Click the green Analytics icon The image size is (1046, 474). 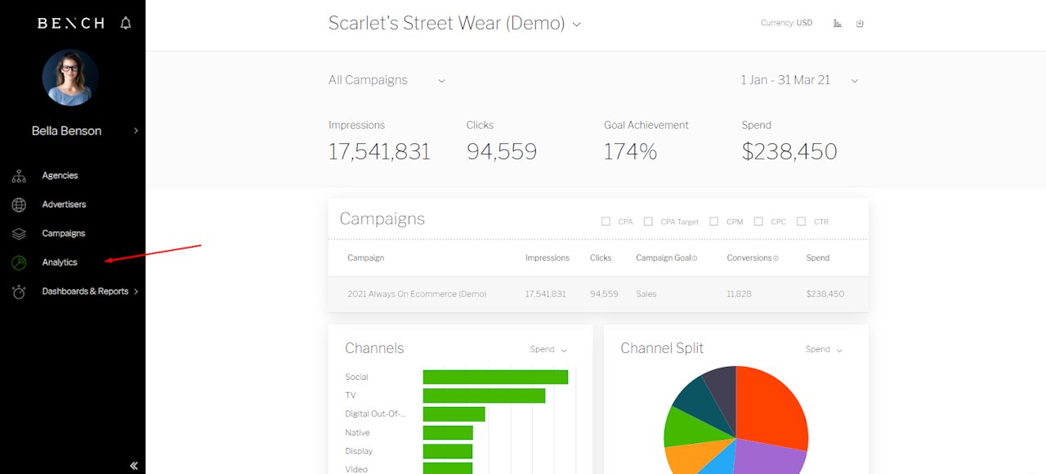(19, 262)
